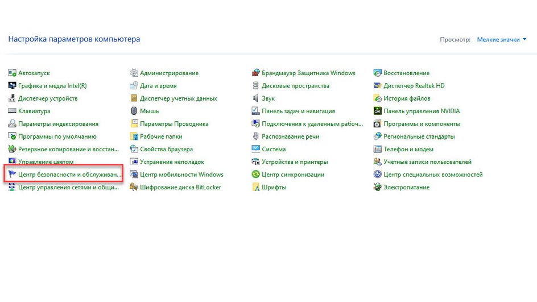
Task: Click the Программы и компоненты icon
Action: click(377, 123)
